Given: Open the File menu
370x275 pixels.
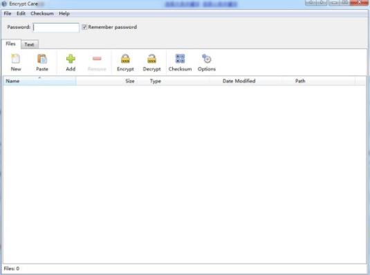Looking at the screenshot, I should pyautogui.click(x=8, y=13).
